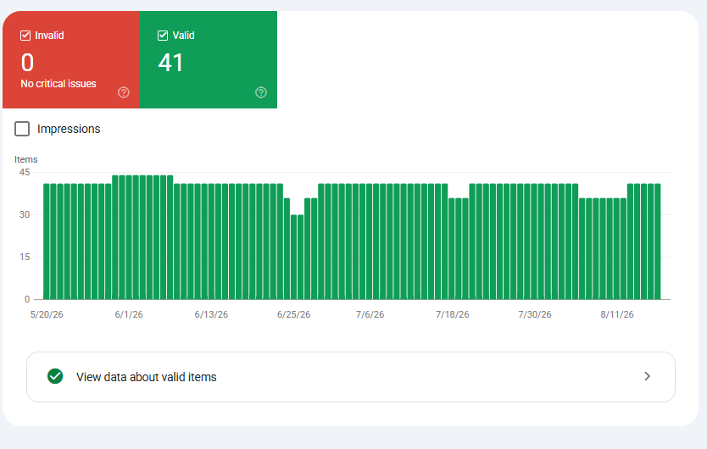Click the 6/13/26 date label
Viewport: 707px width, 449px height.
tap(211, 314)
